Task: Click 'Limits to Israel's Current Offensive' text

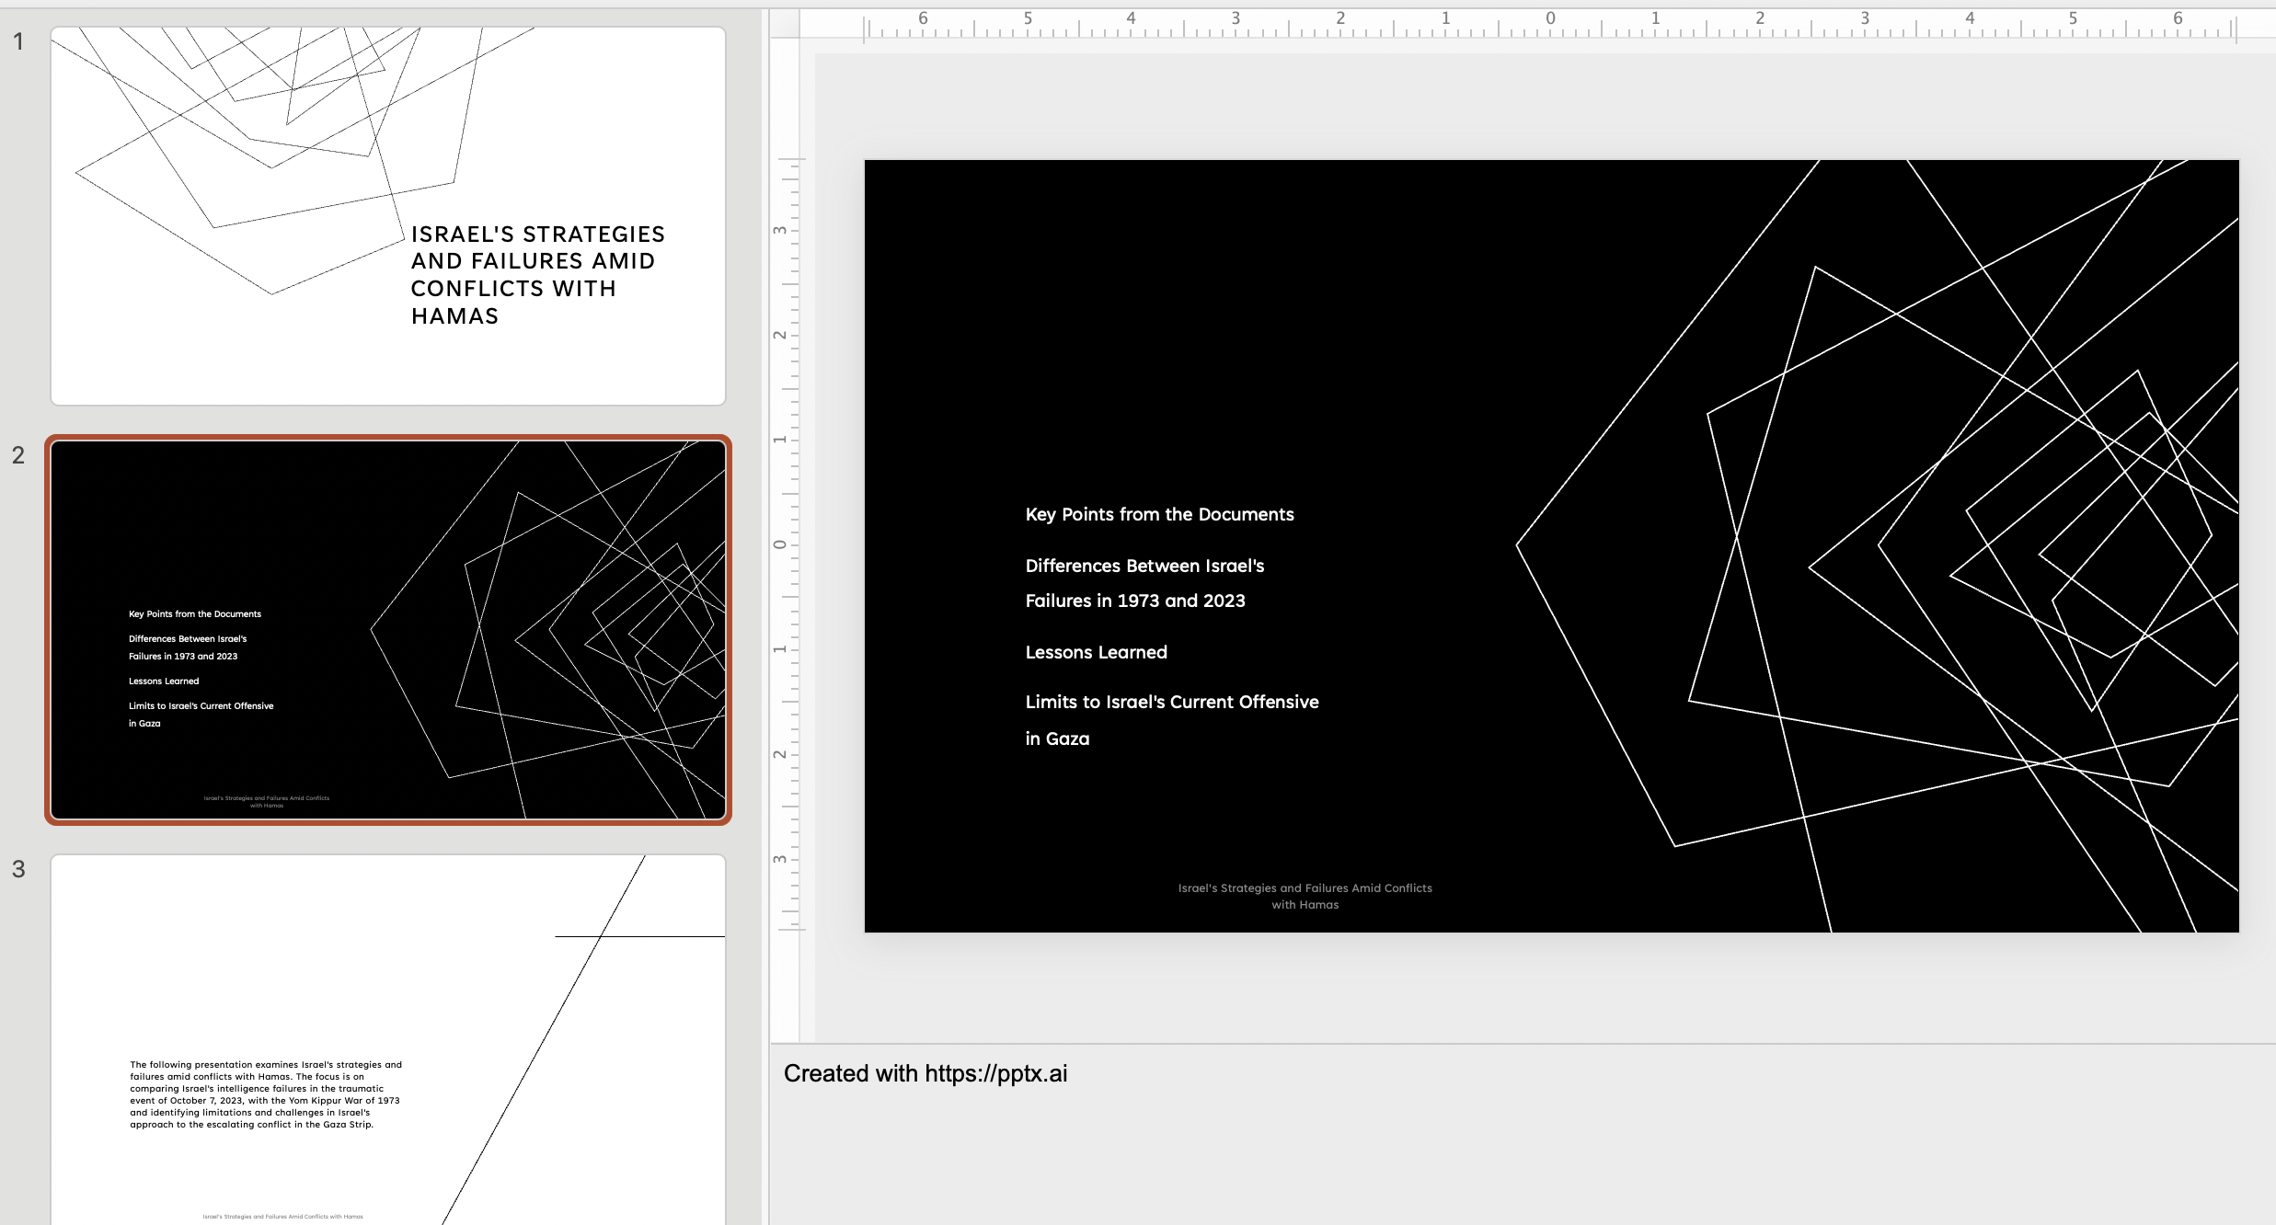Action: (x=1171, y=703)
